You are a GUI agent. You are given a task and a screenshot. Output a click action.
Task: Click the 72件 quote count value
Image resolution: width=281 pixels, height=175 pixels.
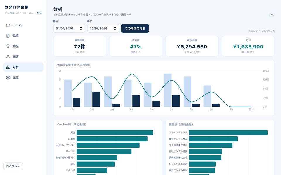(80, 47)
